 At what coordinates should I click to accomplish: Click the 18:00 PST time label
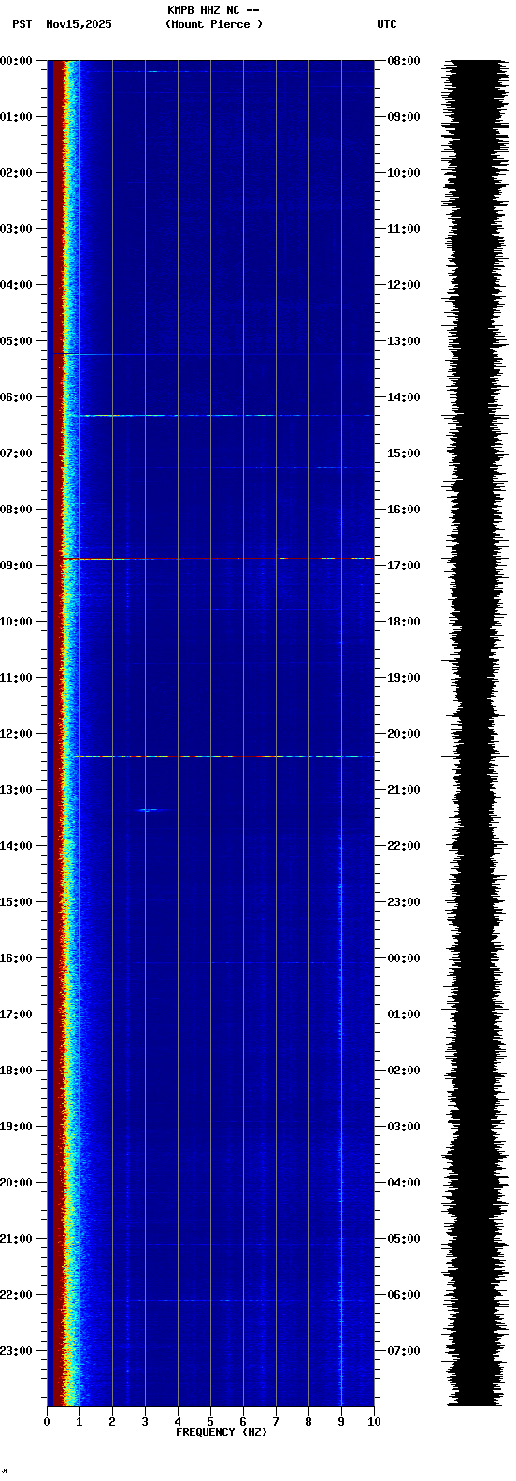point(16,1071)
